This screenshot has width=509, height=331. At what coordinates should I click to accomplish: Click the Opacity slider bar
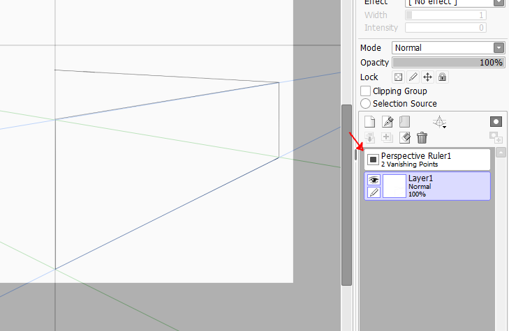click(448, 62)
